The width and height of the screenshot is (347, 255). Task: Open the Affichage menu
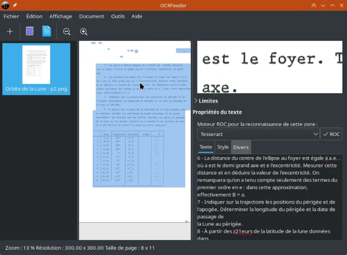(61, 16)
